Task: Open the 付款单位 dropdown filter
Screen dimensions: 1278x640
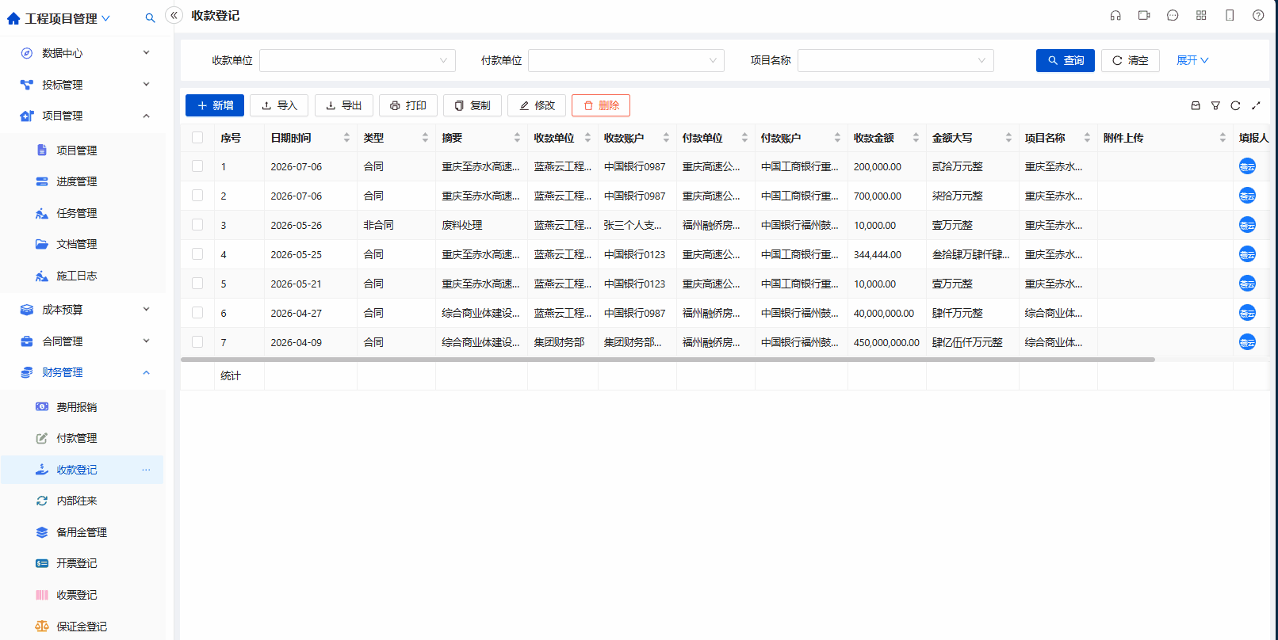Action: pyautogui.click(x=626, y=60)
